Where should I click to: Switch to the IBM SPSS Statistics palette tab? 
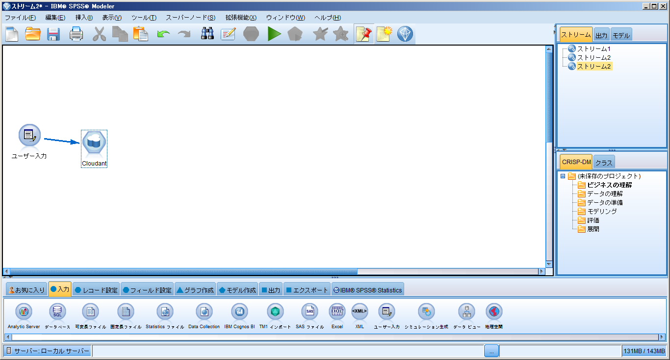(x=368, y=290)
